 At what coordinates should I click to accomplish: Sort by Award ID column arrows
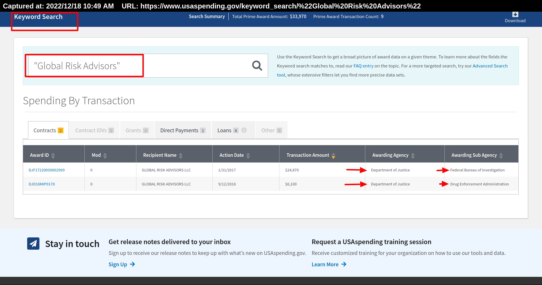point(53,155)
